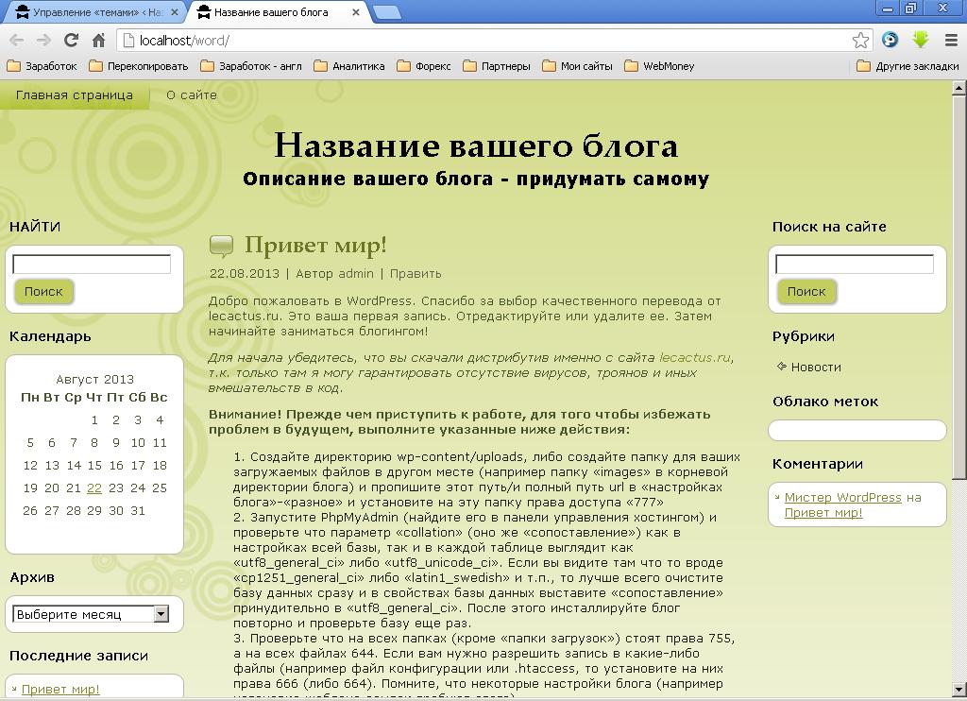Click calendar day 31
Image resolution: width=967 pixels, height=701 pixels.
(138, 511)
